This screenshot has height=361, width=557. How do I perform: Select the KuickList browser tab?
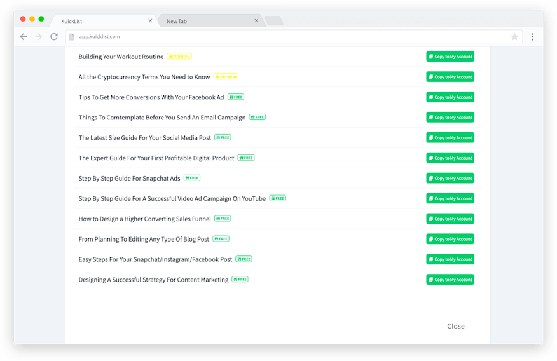[95, 21]
